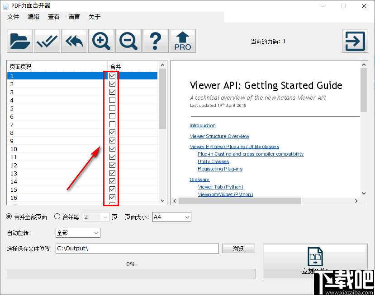
Task: Zoom in on the PDF preview
Action: pos(101,41)
